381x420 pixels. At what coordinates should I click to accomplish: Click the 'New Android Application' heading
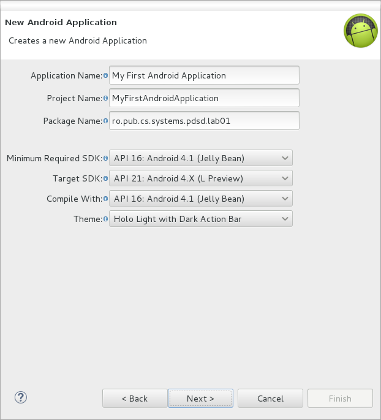[61, 22]
